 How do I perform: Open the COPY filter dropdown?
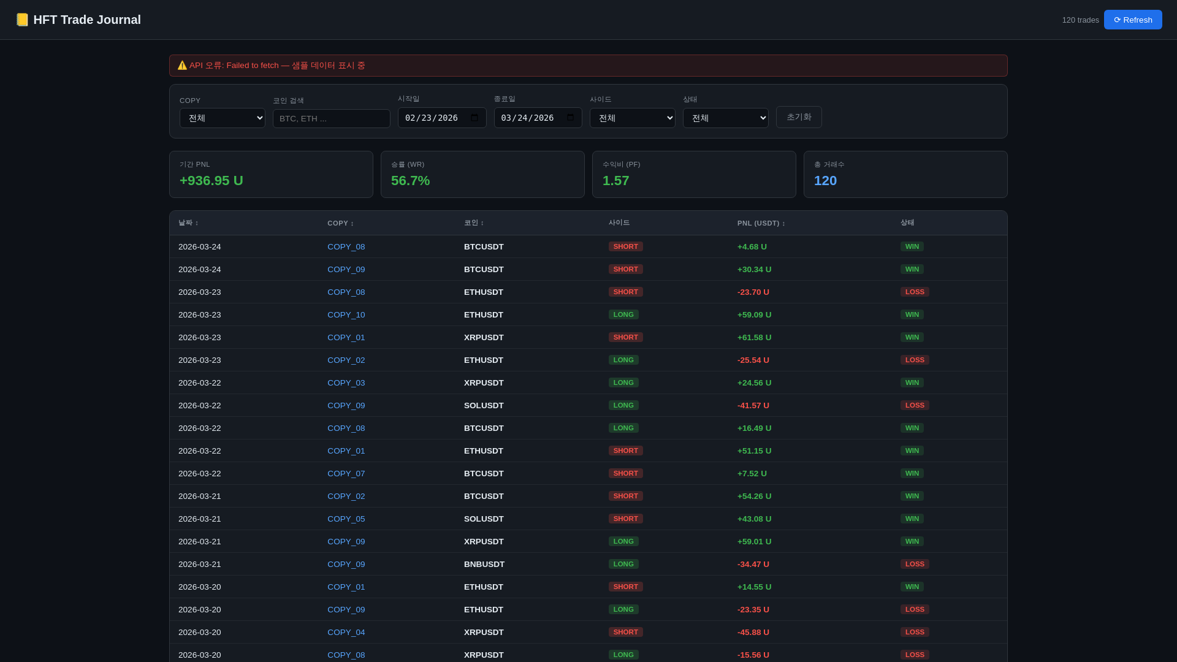point(223,118)
